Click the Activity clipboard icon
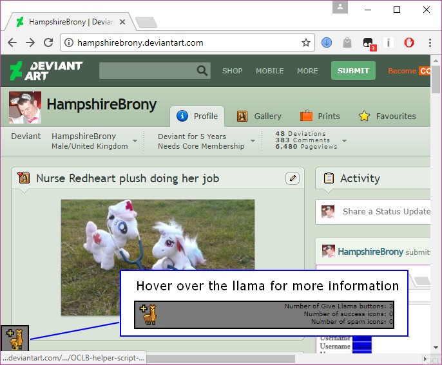 pos(329,178)
